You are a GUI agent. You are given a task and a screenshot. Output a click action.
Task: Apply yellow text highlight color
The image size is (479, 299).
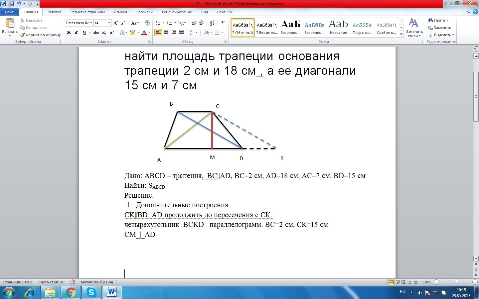(x=132, y=33)
